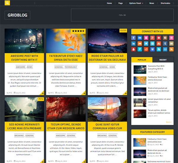
Task: Open the red forest image
Action: [66, 109]
